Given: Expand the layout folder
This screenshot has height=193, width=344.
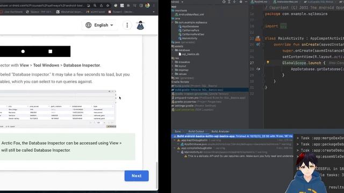Looking at the screenshot, I should 173,66.
